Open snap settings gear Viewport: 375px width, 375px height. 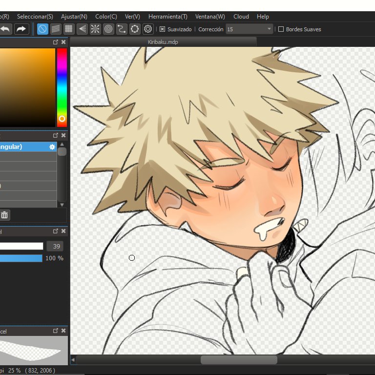[x=148, y=29]
